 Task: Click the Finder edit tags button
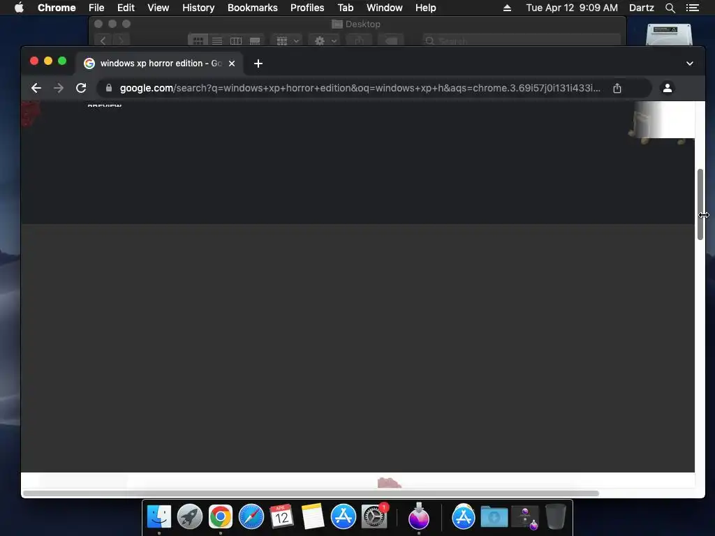(x=391, y=40)
